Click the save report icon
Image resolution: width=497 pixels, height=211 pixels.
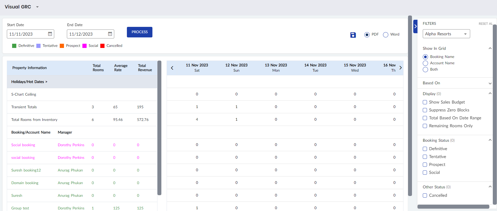pos(353,35)
